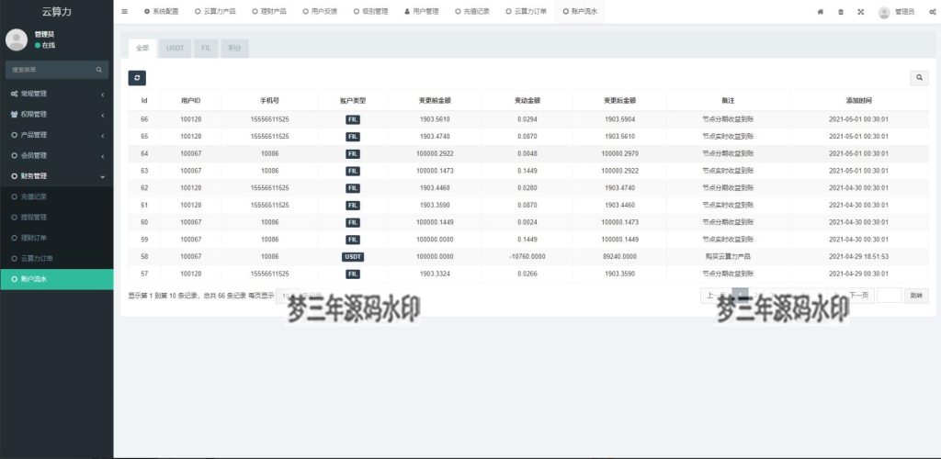Expand the 会员管理 sidebar menu
Screen dimensions: 941x459
(x=56, y=156)
